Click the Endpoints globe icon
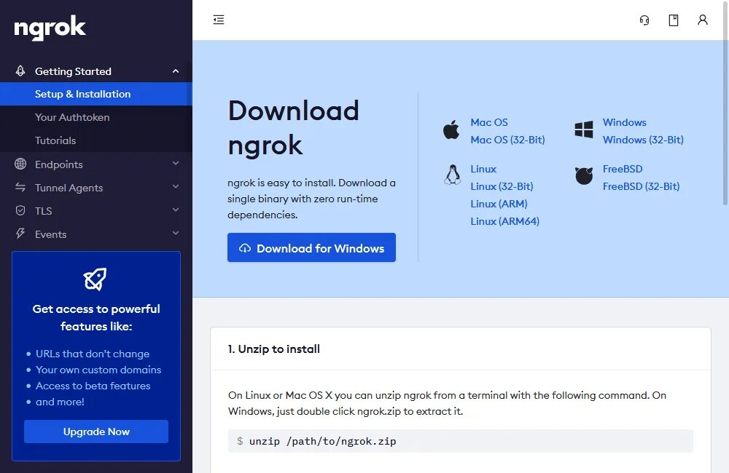729x473 pixels. (20, 164)
